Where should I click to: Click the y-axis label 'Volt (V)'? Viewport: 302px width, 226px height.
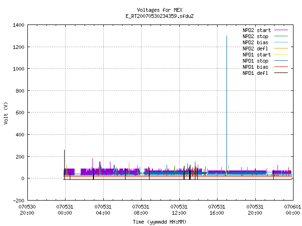(x=6, y=113)
